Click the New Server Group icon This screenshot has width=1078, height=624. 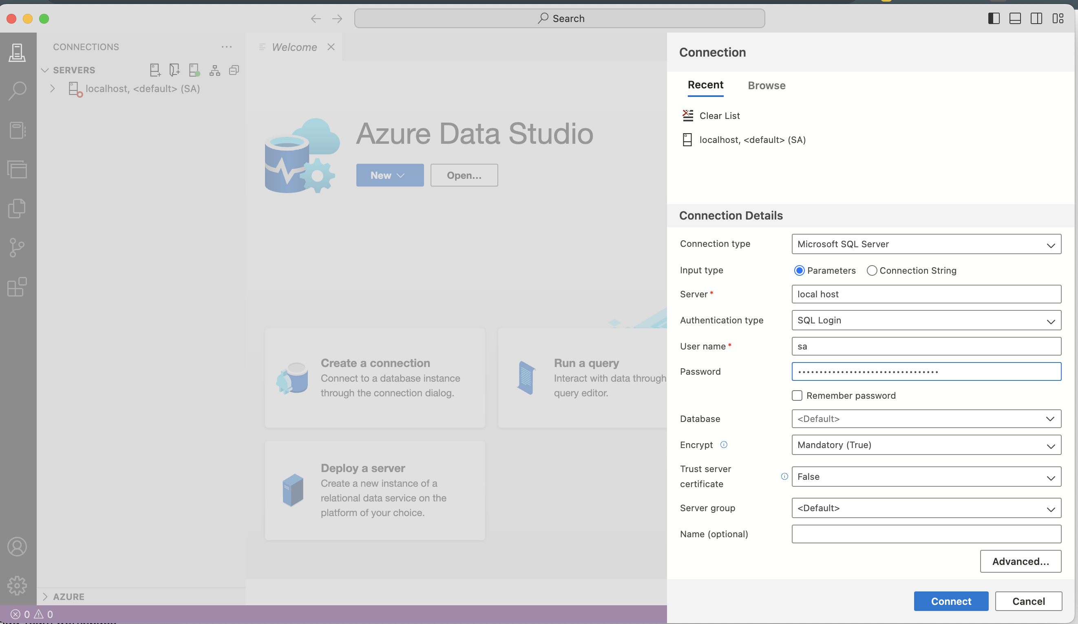coord(175,70)
